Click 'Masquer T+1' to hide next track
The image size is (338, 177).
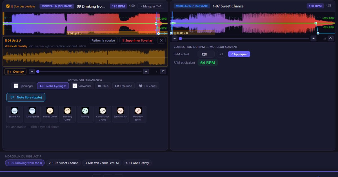tap(151, 6)
